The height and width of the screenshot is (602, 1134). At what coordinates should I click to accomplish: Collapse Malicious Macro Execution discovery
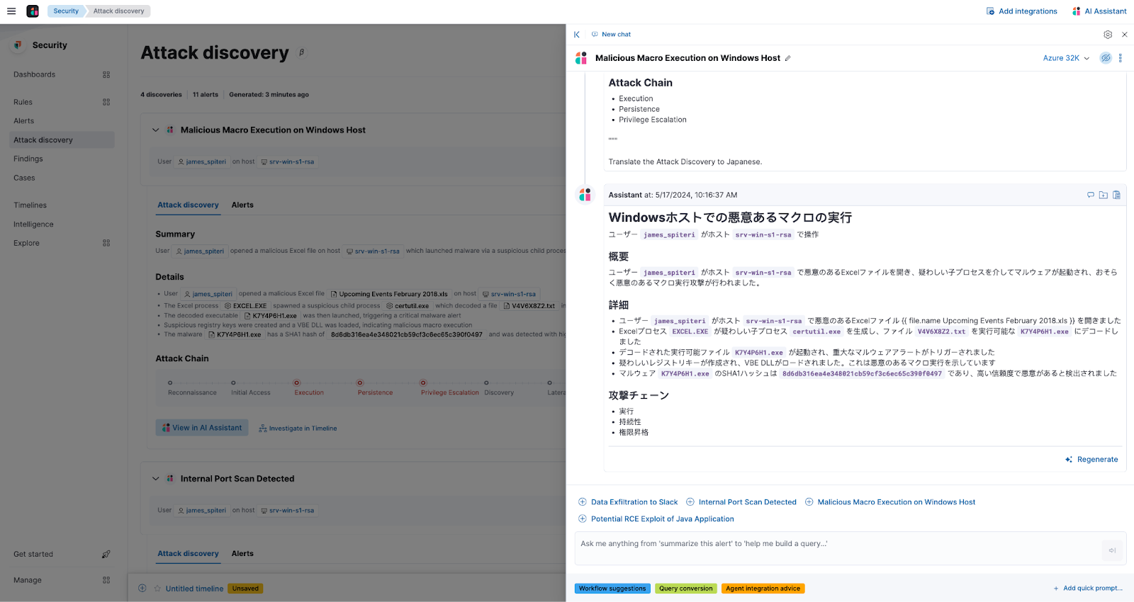[155, 130]
